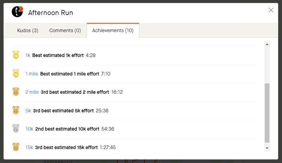Close the Afternoon Run dialog

click(x=271, y=10)
